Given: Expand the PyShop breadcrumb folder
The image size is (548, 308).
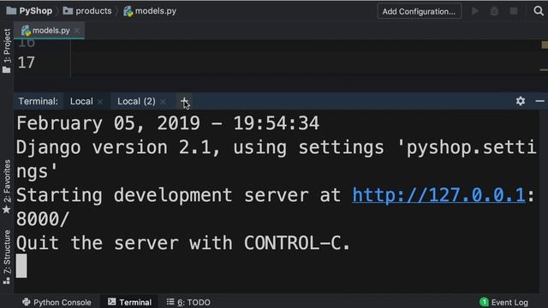Looking at the screenshot, I should point(29,11).
